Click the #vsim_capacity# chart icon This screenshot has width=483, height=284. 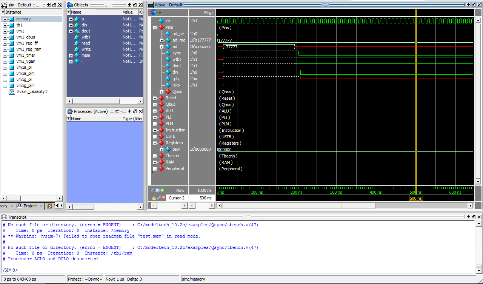(x=12, y=91)
